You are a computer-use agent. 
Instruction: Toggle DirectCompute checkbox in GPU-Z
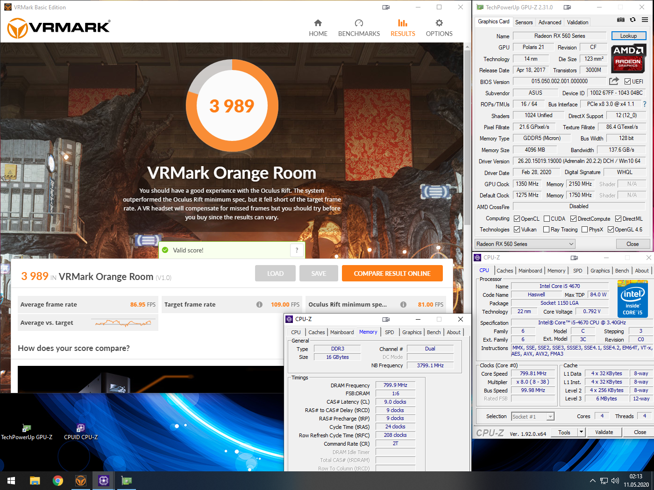(x=573, y=219)
